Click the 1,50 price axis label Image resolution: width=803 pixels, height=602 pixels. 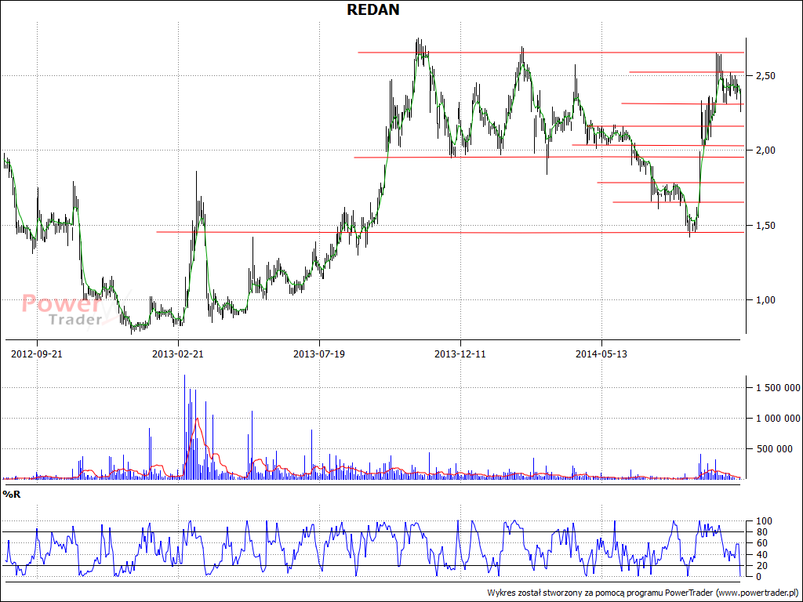(765, 226)
